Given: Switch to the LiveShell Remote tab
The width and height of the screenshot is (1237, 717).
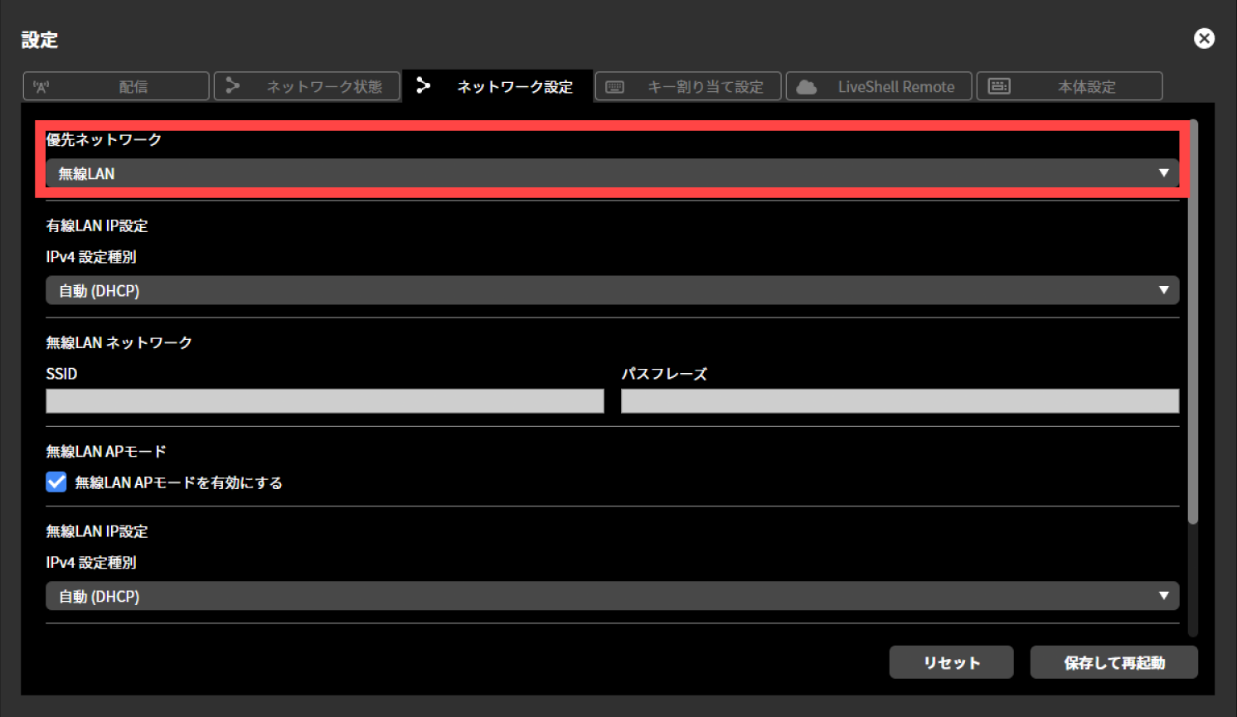Looking at the screenshot, I should click(x=879, y=85).
